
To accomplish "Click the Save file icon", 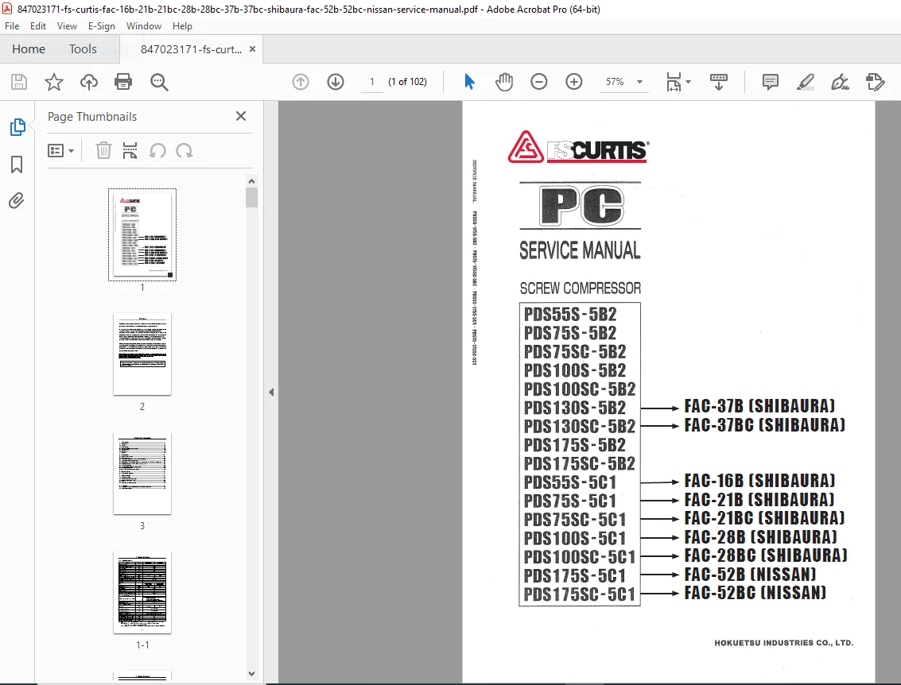I will (19, 82).
